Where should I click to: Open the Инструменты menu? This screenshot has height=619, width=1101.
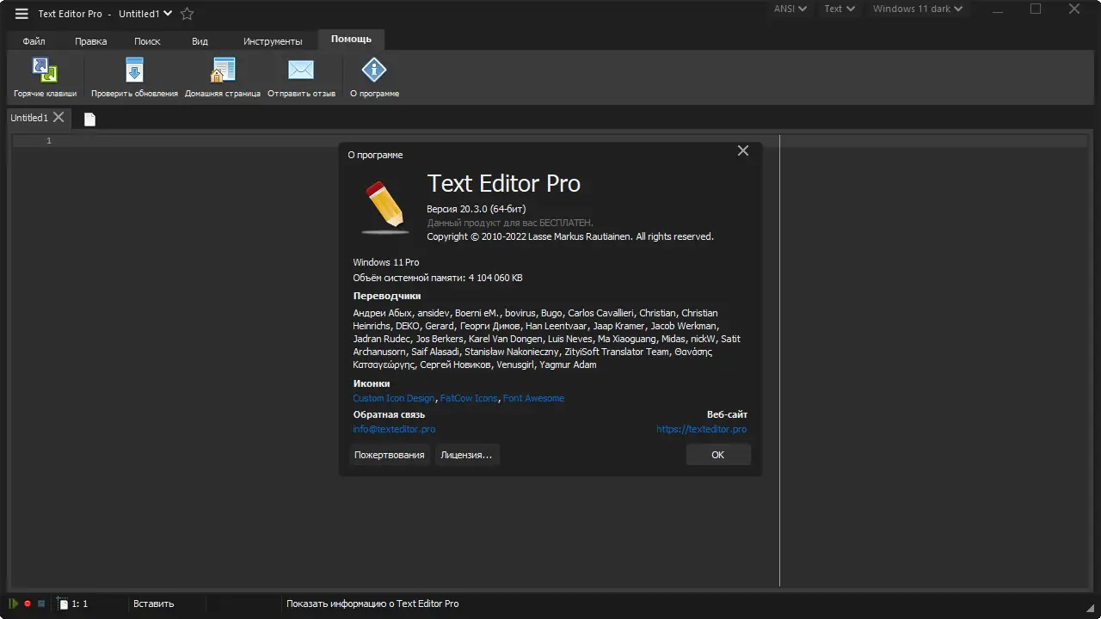(x=273, y=40)
